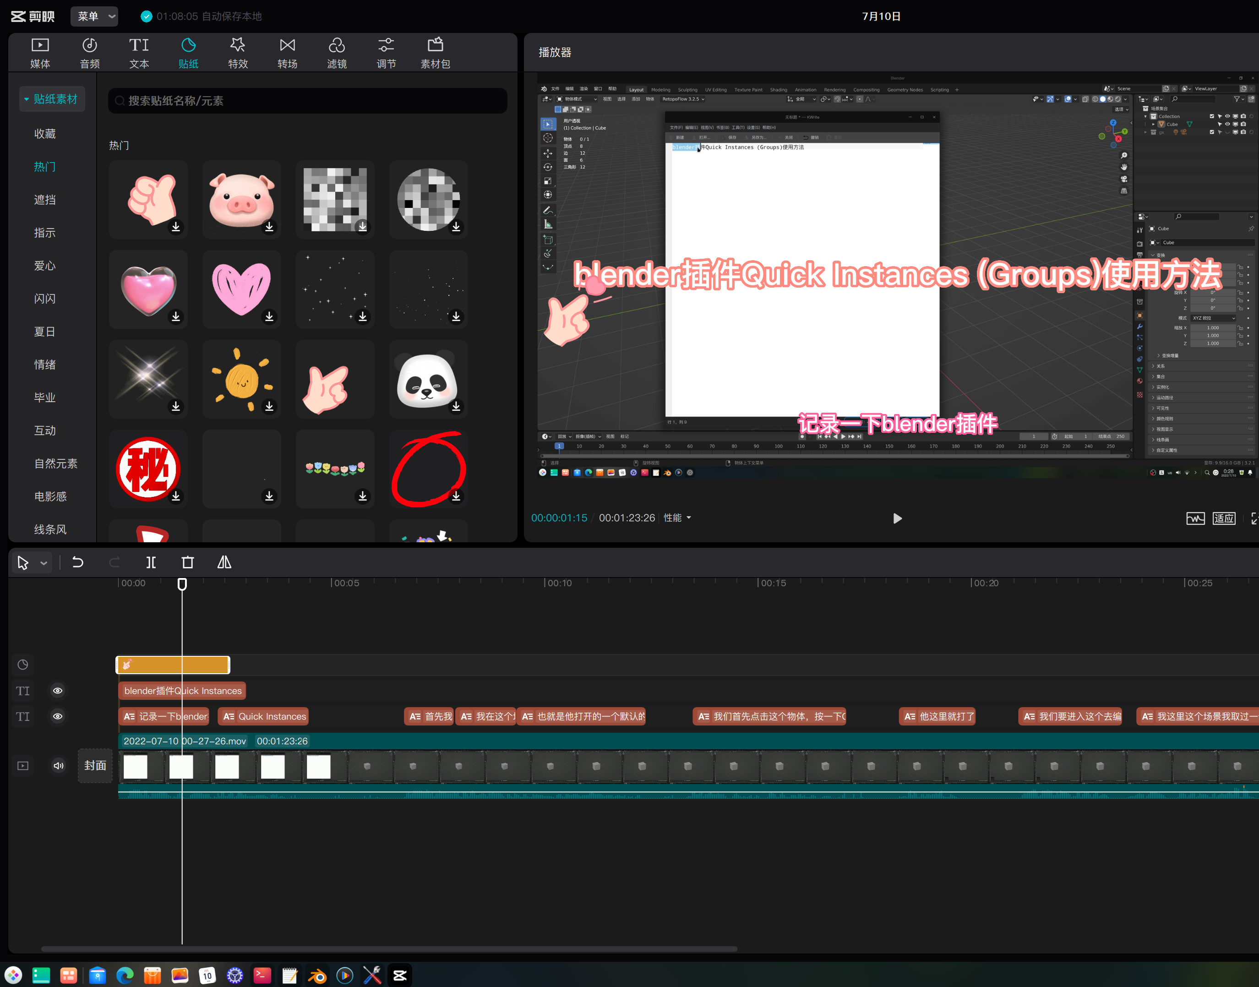This screenshot has height=987, width=1259.
Task: Click the fullscreen icon in the player
Action: [x=1254, y=518]
